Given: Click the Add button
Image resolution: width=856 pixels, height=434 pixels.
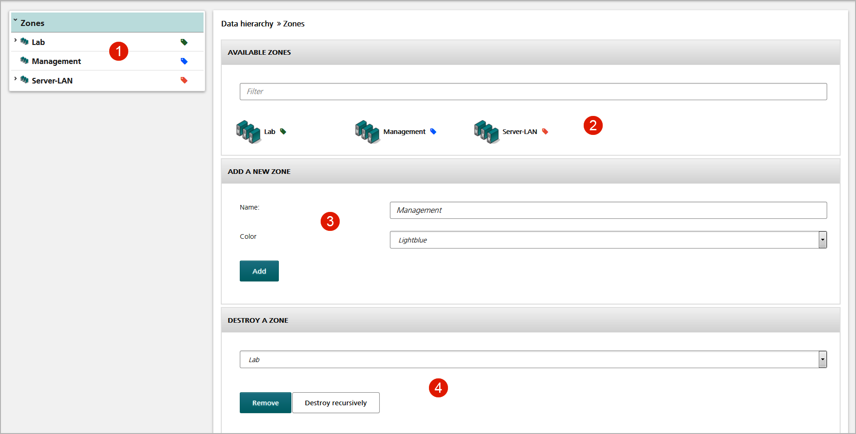Looking at the screenshot, I should 259,271.
